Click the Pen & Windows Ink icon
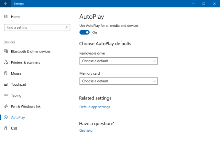This screenshot has width=220, height=142. pos(6,106)
